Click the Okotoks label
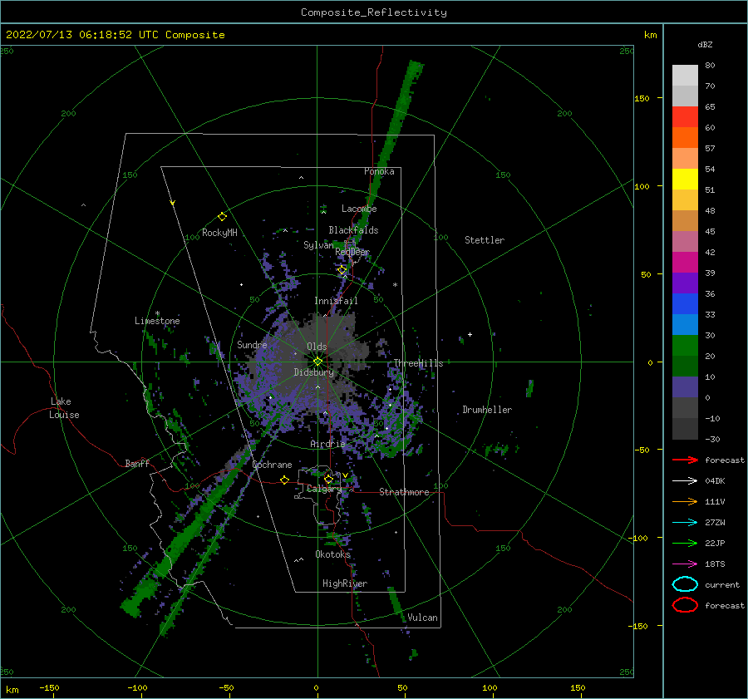 click(x=333, y=554)
